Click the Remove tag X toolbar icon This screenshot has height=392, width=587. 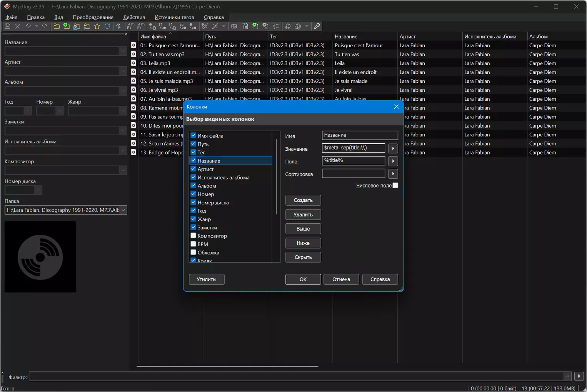[17, 26]
